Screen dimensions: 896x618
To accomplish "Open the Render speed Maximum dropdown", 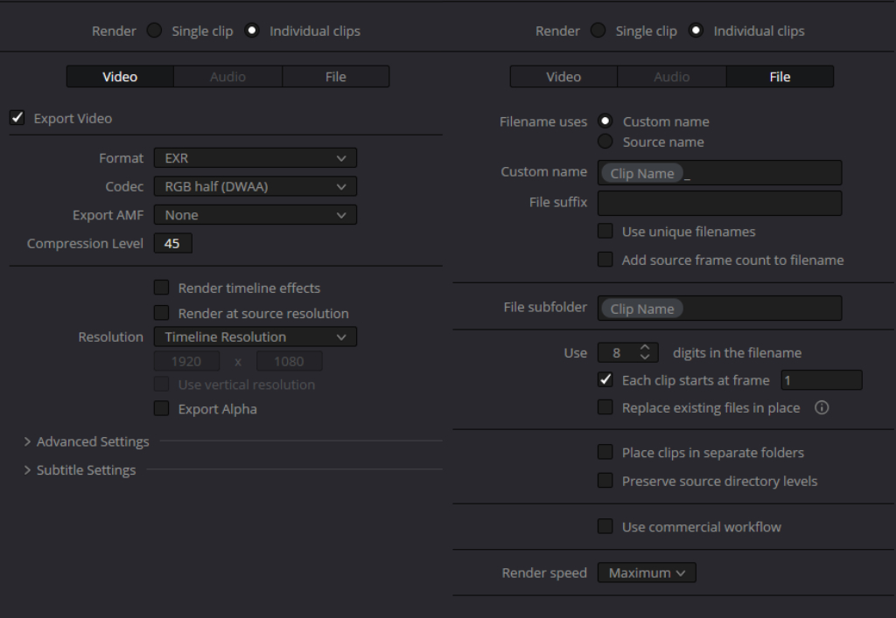I will pos(647,573).
